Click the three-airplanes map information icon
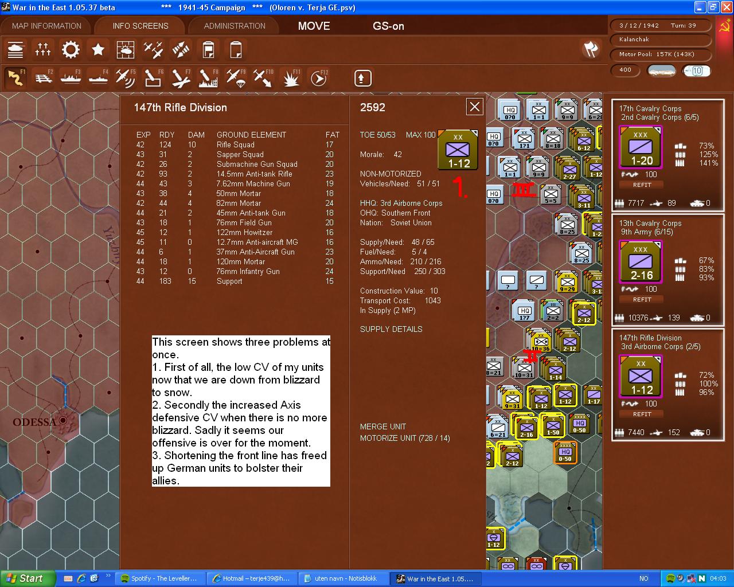 coord(153,50)
